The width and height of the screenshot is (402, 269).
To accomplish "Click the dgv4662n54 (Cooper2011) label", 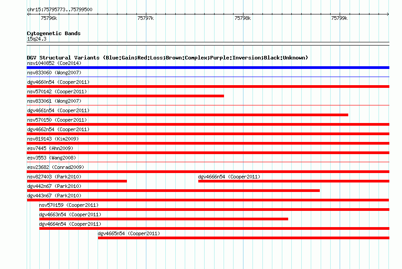I will pyautogui.click(x=58, y=129).
